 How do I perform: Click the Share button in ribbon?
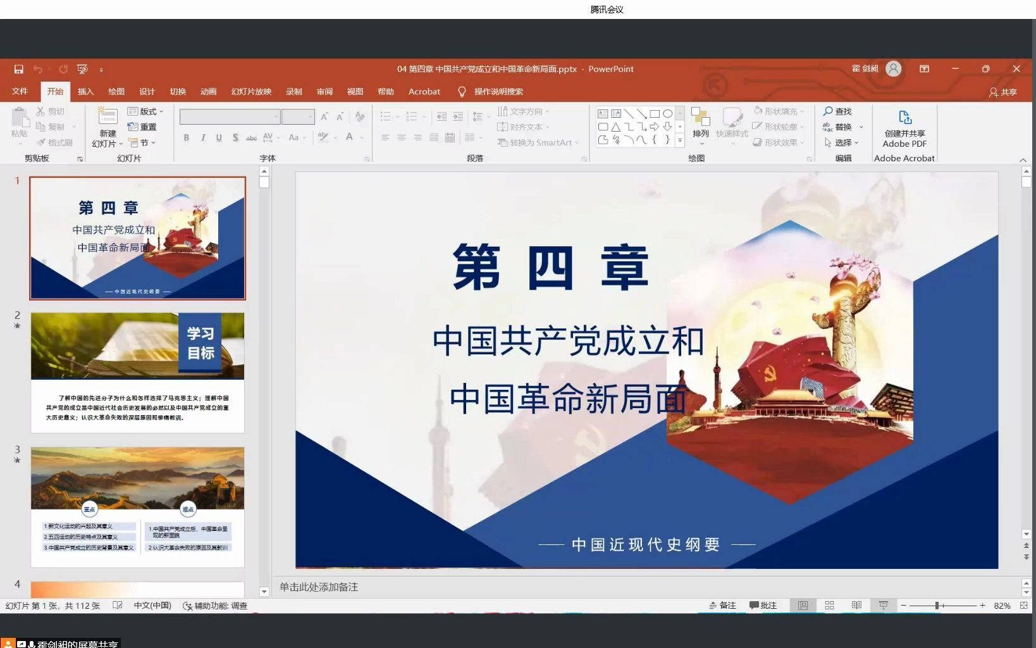point(1003,92)
